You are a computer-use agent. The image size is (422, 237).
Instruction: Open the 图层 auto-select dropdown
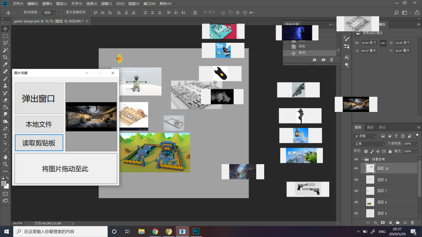tap(49, 13)
